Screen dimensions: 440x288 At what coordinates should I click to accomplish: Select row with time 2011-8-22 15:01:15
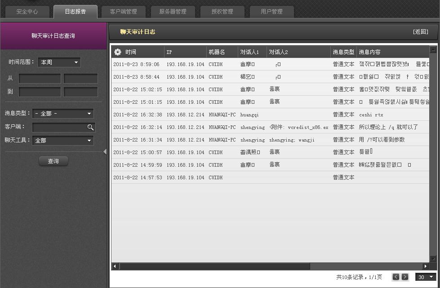click(270, 102)
